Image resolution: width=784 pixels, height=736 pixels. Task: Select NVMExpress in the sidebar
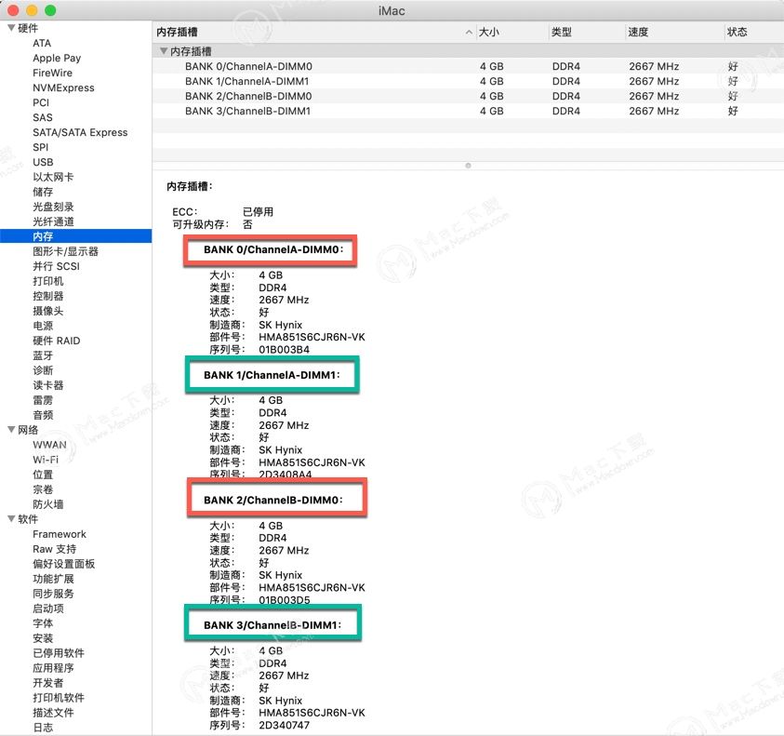63,87
